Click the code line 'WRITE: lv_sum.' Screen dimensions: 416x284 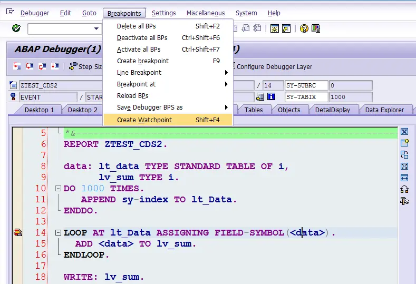coord(104,277)
